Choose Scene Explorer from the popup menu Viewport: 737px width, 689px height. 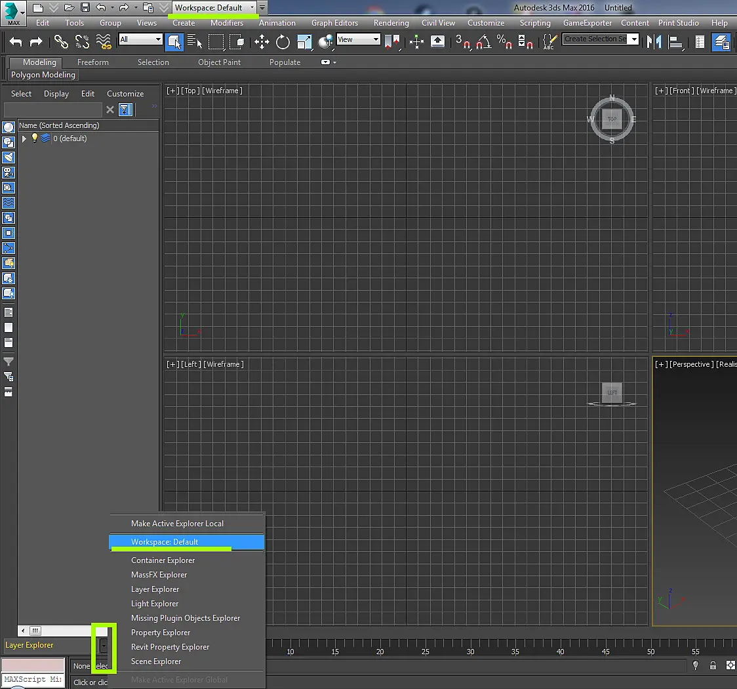pyautogui.click(x=156, y=661)
